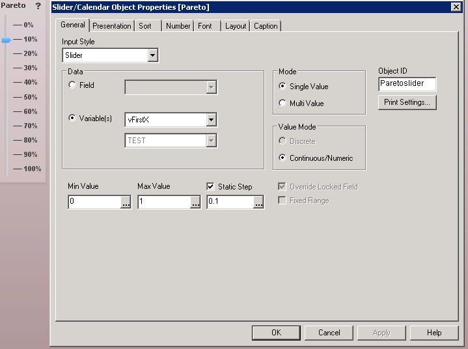The height and width of the screenshot is (349, 468).
Task: Switch to the Presentation tab
Action: click(112, 26)
